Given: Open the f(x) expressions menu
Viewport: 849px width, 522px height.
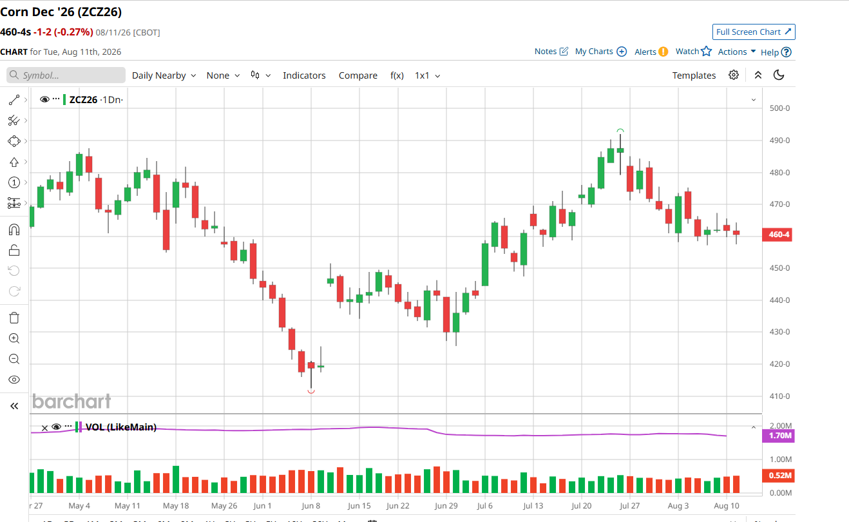Looking at the screenshot, I should (x=397, y=75).
